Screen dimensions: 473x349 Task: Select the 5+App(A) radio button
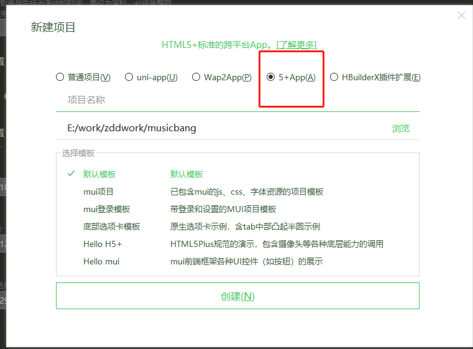[x=270, y=77]
